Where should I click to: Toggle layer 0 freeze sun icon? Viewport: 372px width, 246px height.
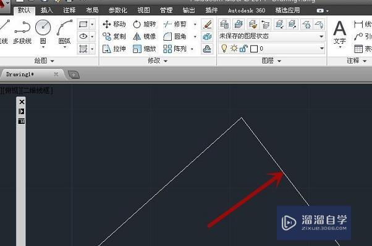click(x=234, y=49)
